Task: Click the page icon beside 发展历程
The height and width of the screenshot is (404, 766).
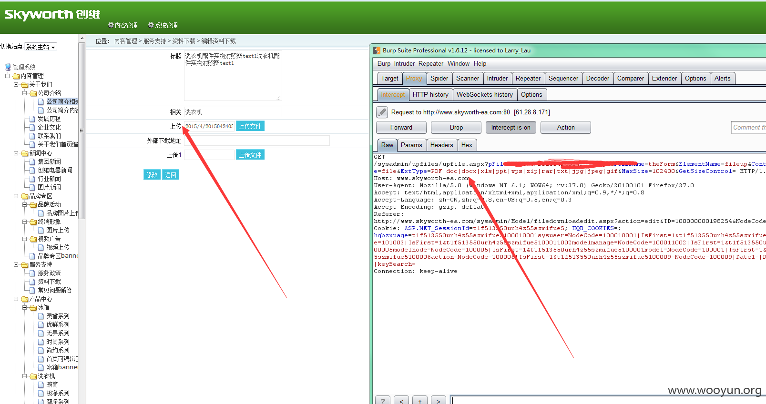Action: [32, 119]
